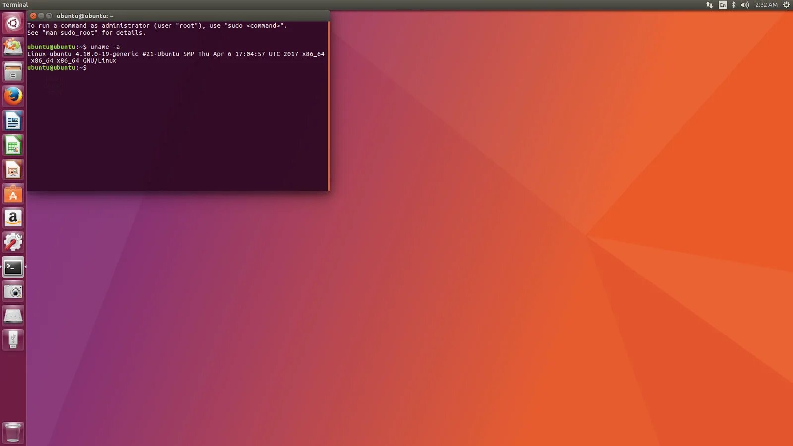Launch Firefox web browser
The height and width of the screenshot is (446, 793).
(13, 96)
